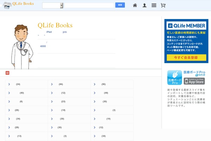Click the large QLife Books heading
The width and height of the screenshot is (211, 141).
[55, 25]
